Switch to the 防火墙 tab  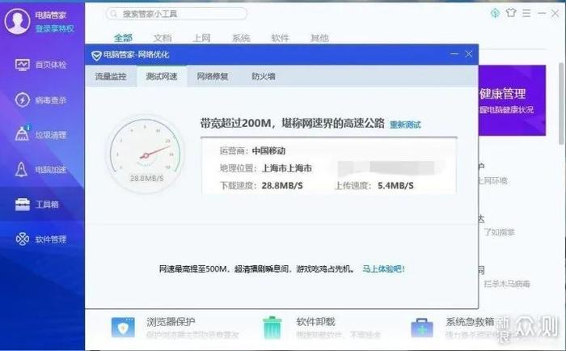(263, 76)
